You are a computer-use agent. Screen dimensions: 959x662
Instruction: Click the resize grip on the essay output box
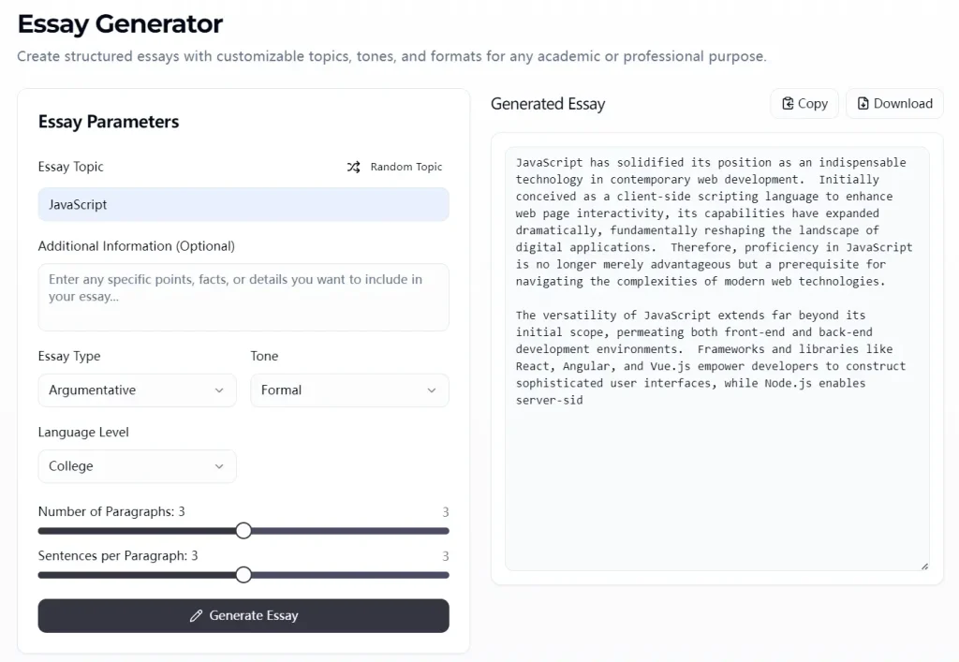pyautogui.click(x=922, y=564)
